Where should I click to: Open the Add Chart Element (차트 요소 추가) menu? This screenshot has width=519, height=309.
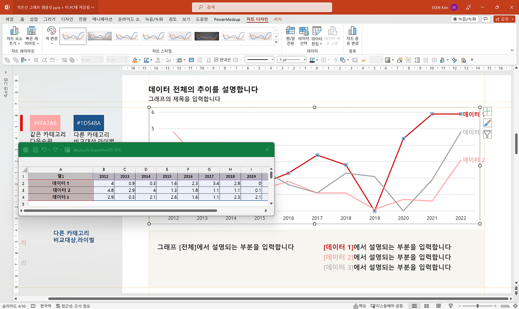pyautogui.click(x=15, y=36)
